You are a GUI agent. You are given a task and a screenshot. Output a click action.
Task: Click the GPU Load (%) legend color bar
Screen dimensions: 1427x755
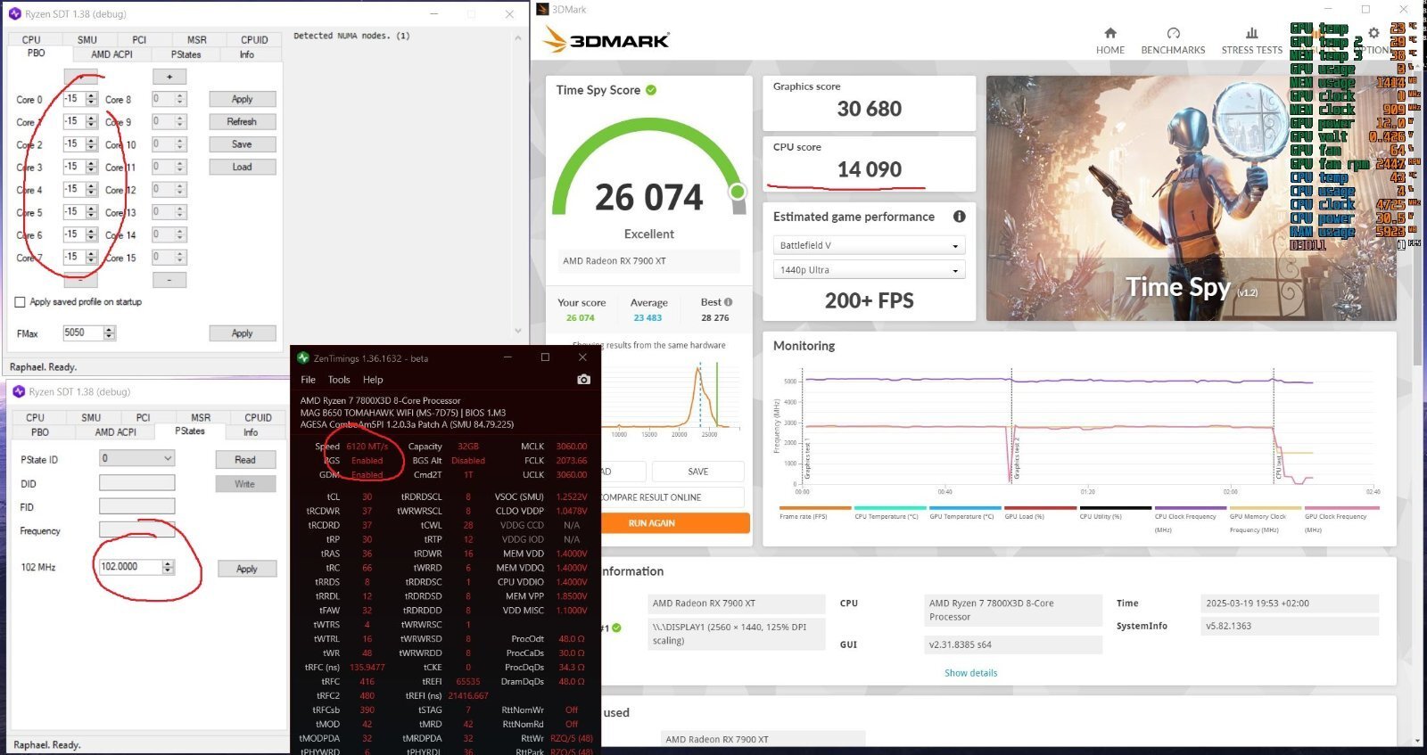pyautogui.click(x=1040, y=508)
